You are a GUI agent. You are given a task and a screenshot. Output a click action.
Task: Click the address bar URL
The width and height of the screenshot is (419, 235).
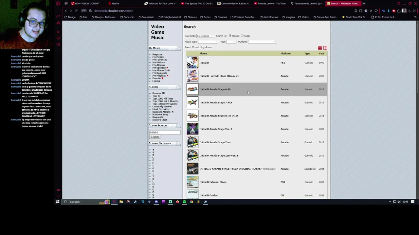(114, 11)
